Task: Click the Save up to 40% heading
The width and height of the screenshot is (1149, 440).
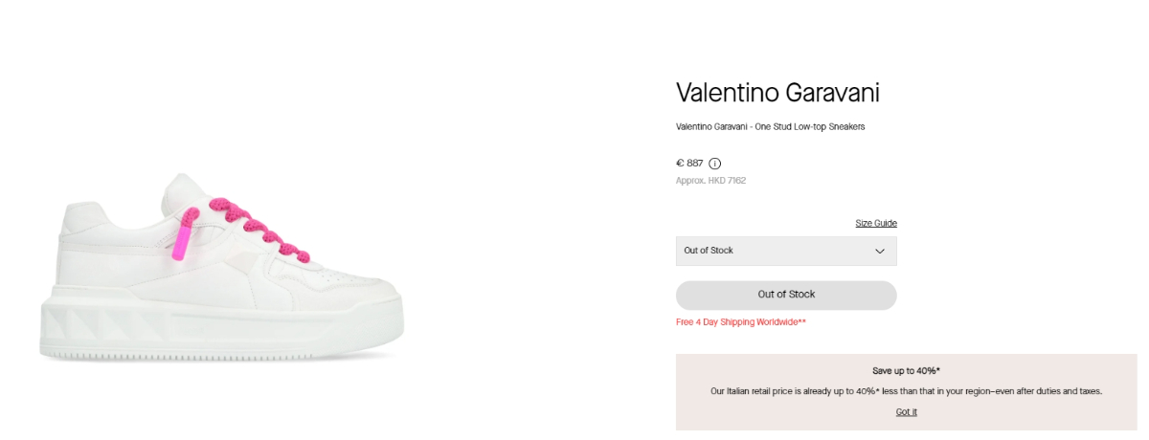Action: coord(906,370)
